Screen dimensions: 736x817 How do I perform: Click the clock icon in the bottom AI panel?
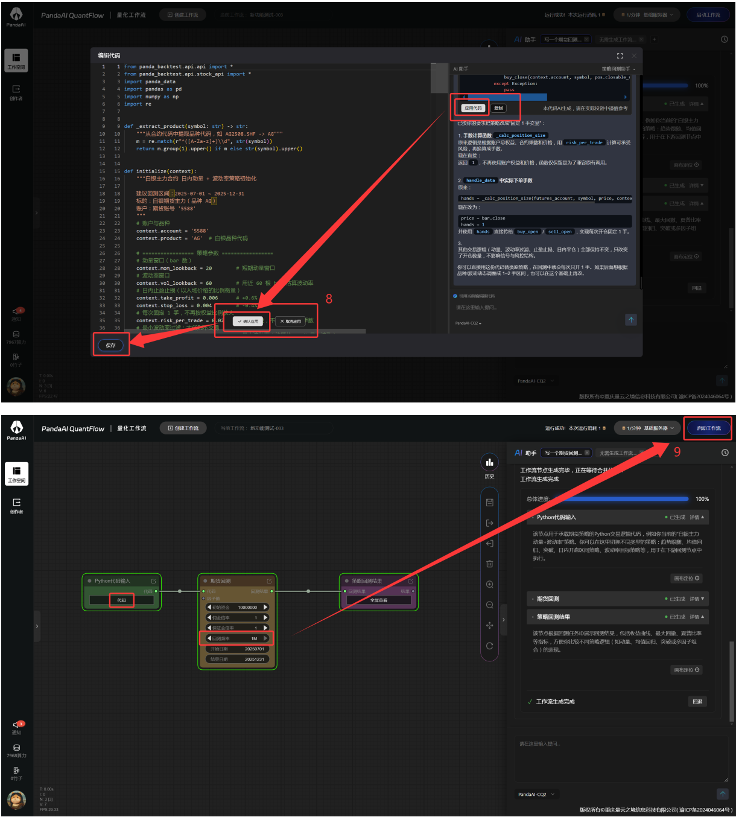[x=725, y=453]
